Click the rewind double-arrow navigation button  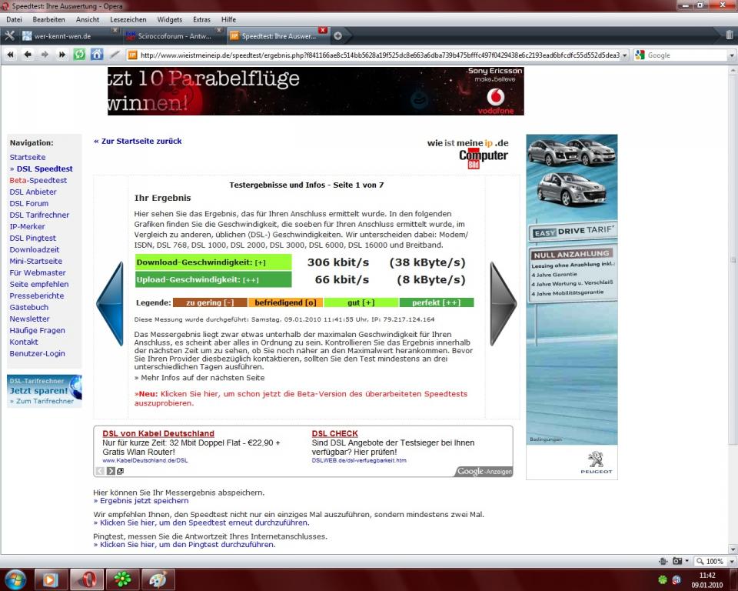click(11, 55)
